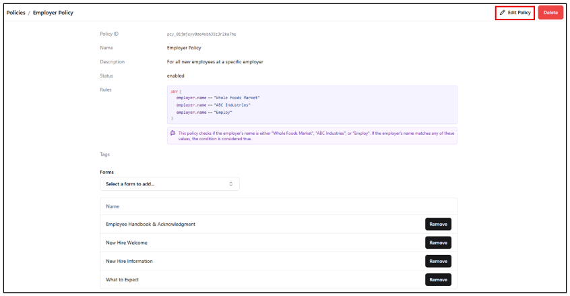The width and height of the screenshot is (570, 296).
Task: Open the 'Select a form to add' dropdown
Action: click(x=169, y=183)
